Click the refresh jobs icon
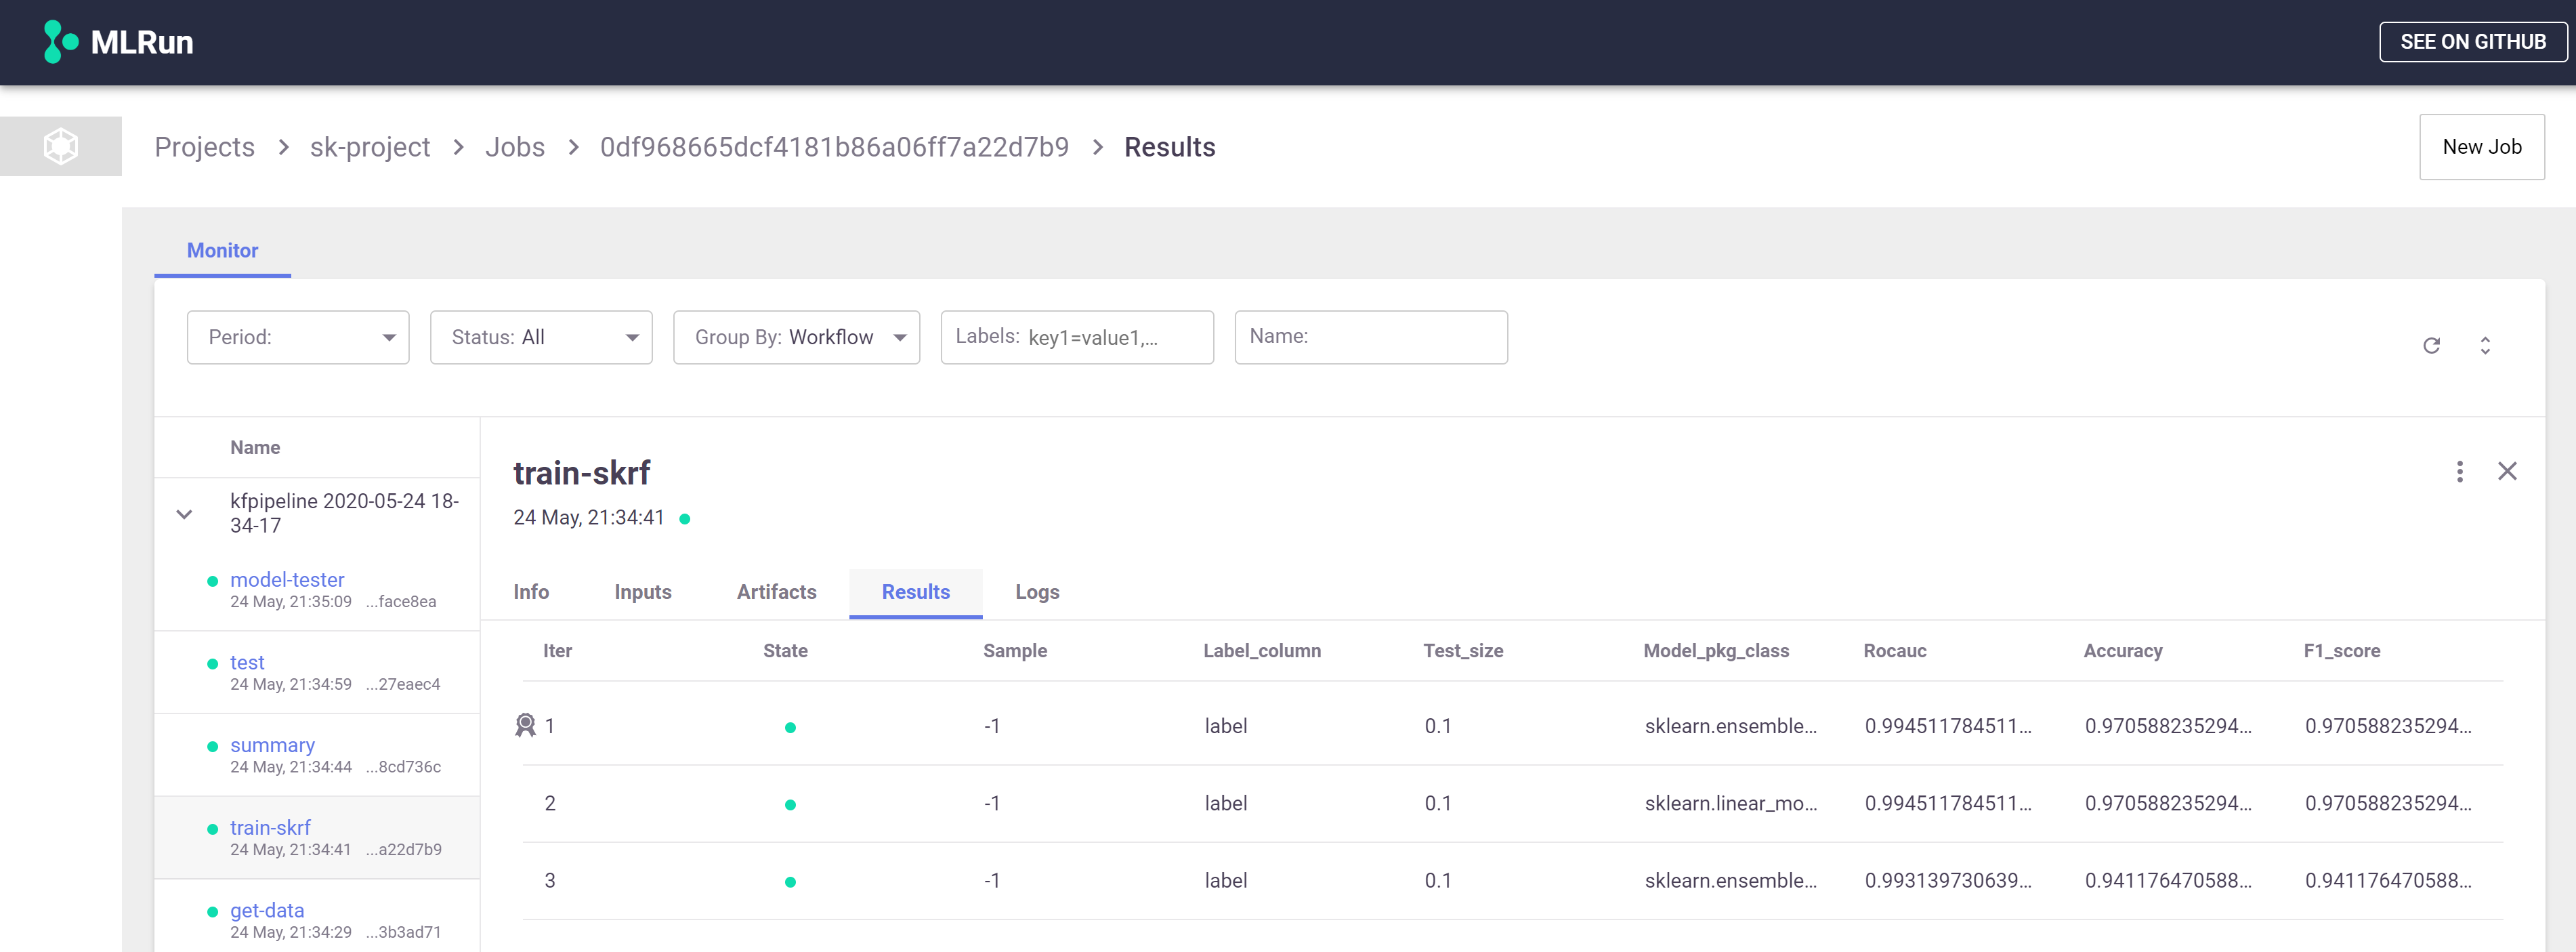2576x952 pixels. 2431,346
